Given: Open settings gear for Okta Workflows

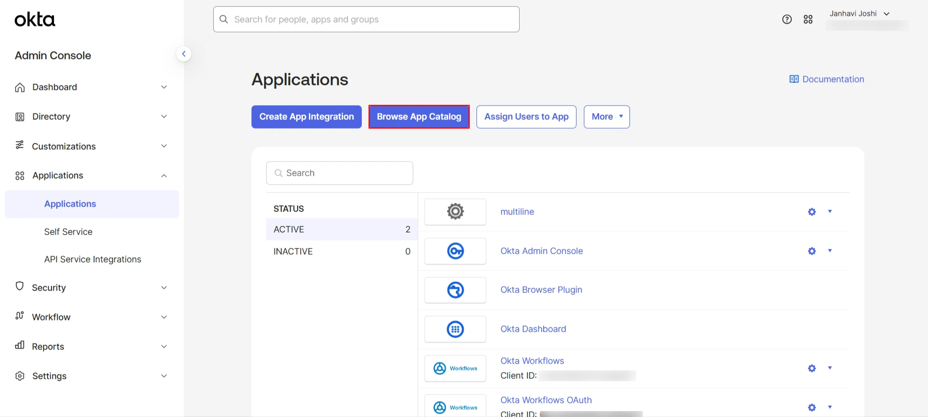Looking at the screenshot, I should coord(812,368).
